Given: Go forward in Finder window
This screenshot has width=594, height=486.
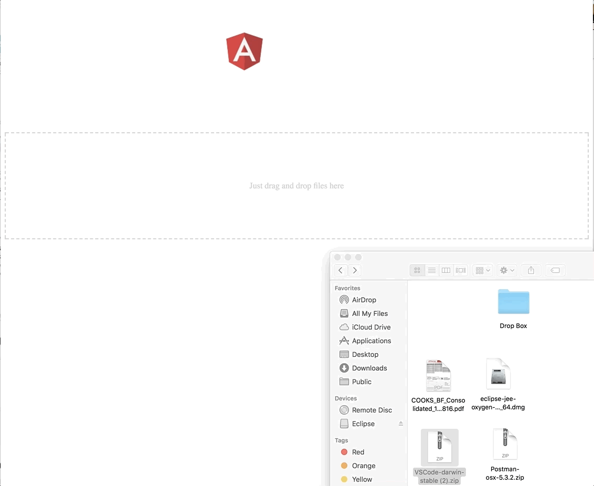Looking at the screenshot, I should click(355, 270).
